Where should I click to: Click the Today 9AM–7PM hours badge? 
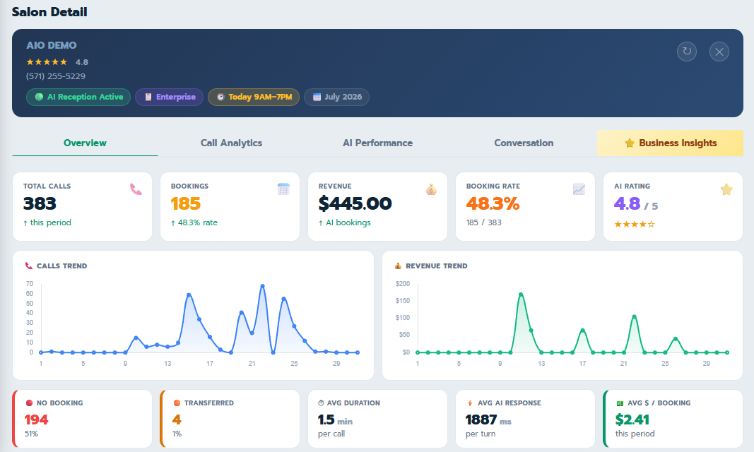(x=254, y=97)
